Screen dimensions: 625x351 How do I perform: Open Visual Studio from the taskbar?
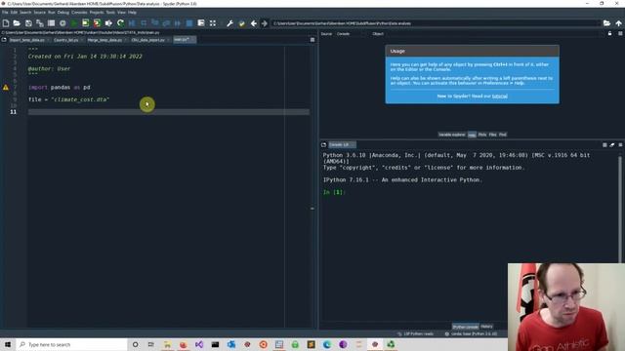click(x=199, y=344)
